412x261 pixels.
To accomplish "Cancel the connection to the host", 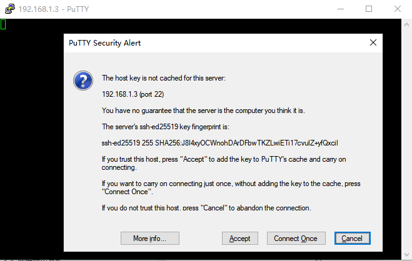I will pos(353,238).
